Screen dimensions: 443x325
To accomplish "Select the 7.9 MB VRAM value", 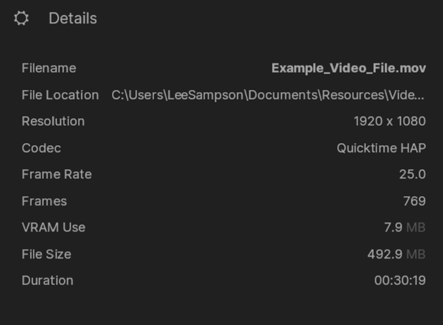I will pyautogui.click(x=404, y=228).
